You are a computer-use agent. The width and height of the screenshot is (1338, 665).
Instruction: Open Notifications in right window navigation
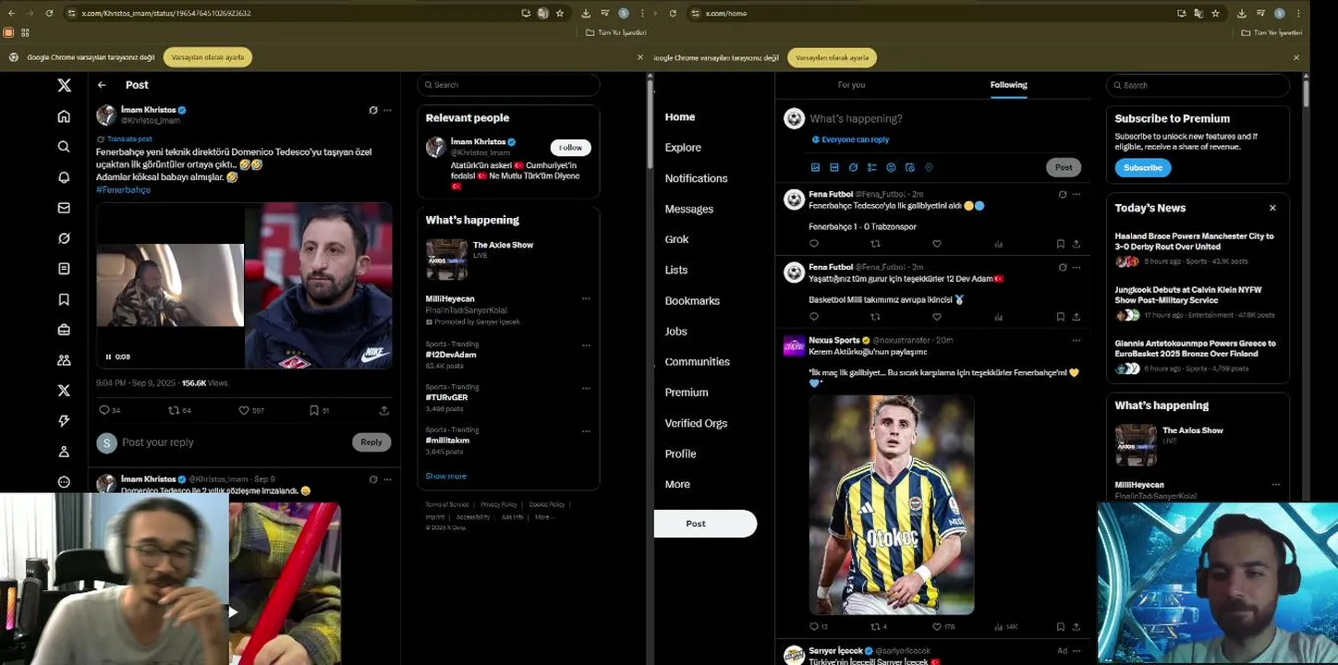[x=696, y=178]
